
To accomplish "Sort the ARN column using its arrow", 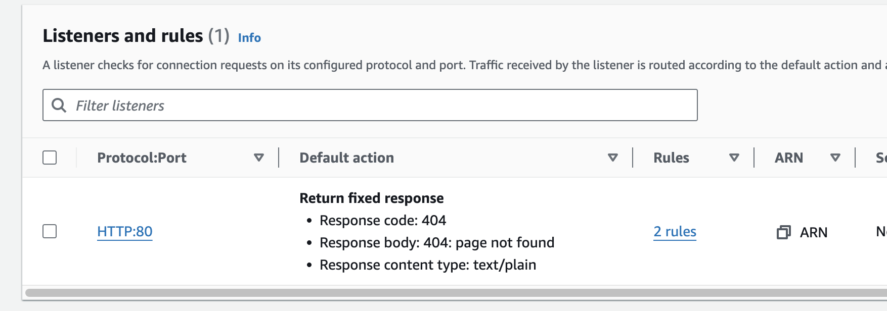I will (x=835, y=158).
